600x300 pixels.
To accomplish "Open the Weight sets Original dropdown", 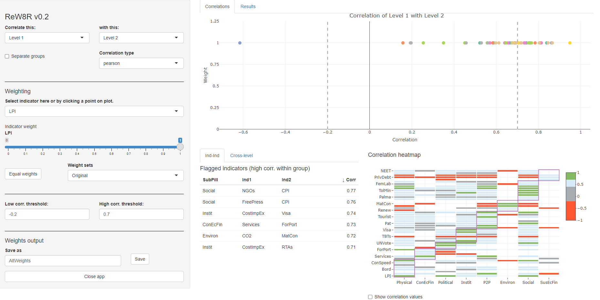I will click(126, 175).
